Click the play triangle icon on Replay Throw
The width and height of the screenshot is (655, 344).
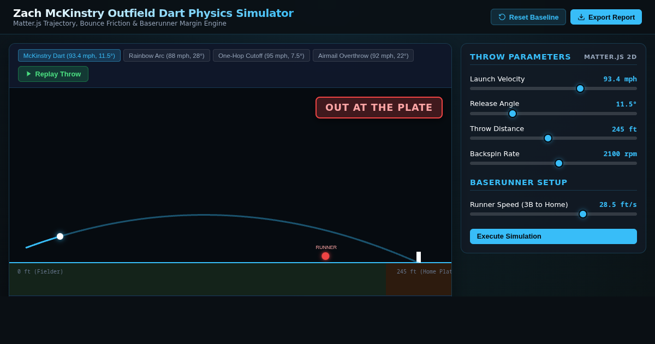pyautogui.click(x=29, y=74)
